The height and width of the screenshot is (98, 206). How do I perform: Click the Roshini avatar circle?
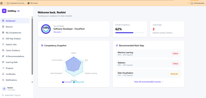(x=4, y=89)
